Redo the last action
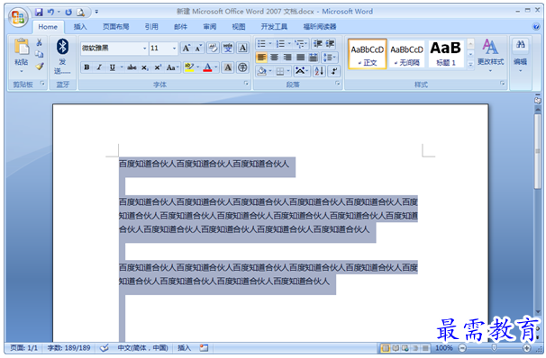Image resolution: width=546 pixels, height=358 pixels. (68, 13)
